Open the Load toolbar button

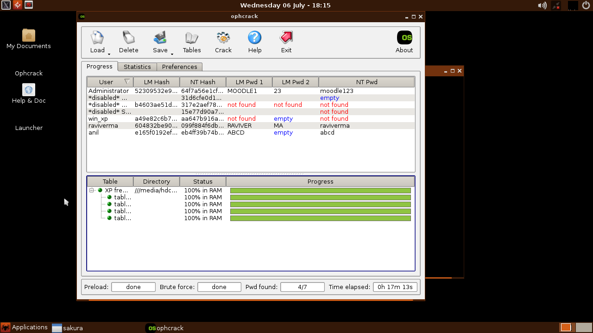coord(97,42)
